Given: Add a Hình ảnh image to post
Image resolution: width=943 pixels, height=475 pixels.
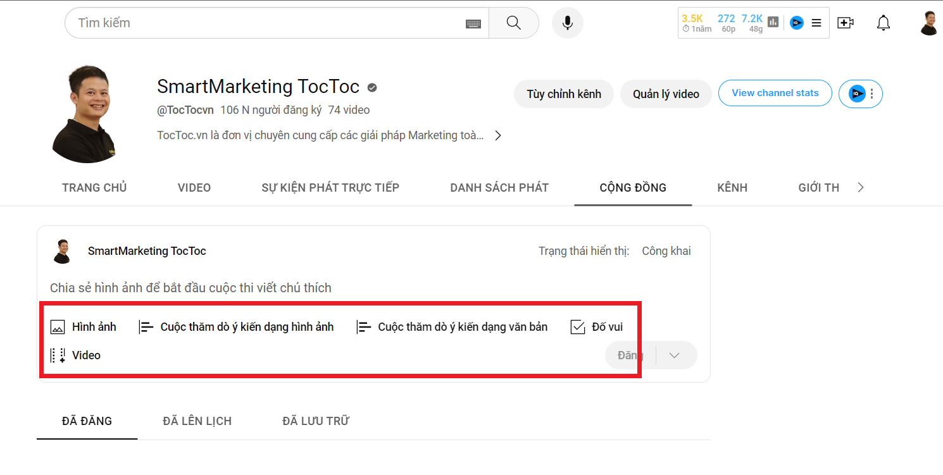Looking at the screenshot, I should click(x=84, y=327).
